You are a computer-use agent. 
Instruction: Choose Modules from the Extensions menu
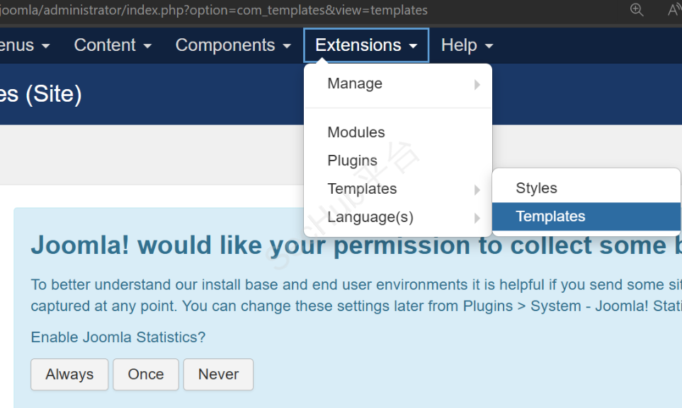[356, 132]
